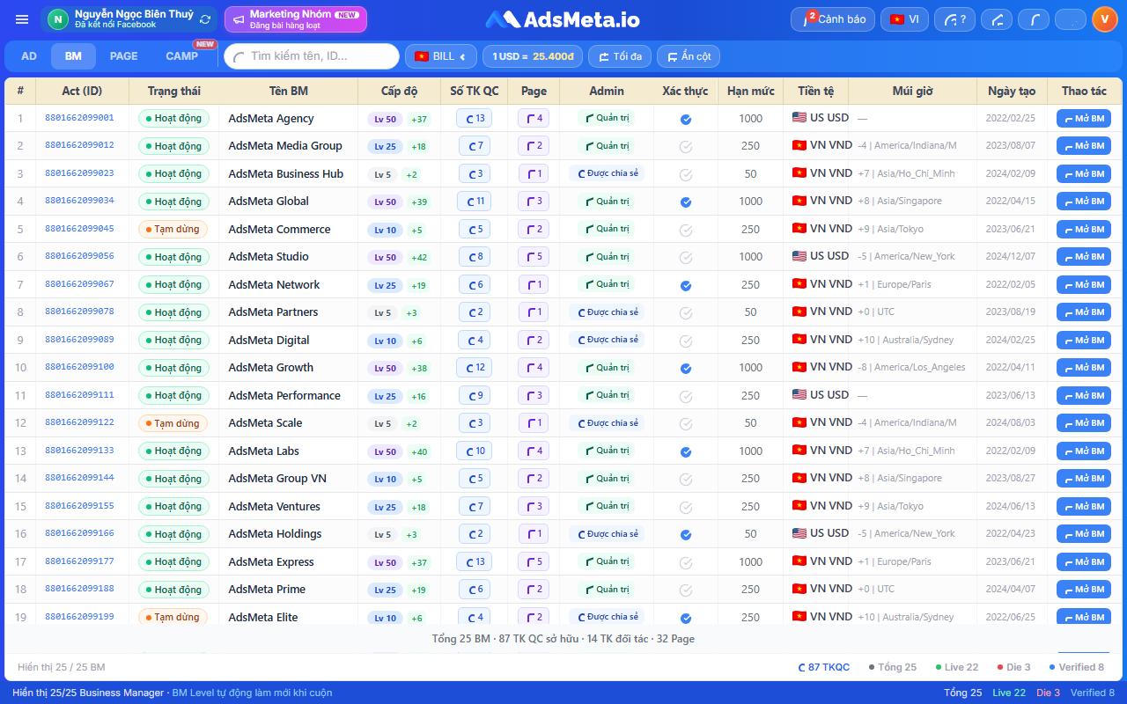
Task: Click the 2024/12/07 date for AdsMeta Studio
Action: pyautogui.click(x=1011, y=257)
